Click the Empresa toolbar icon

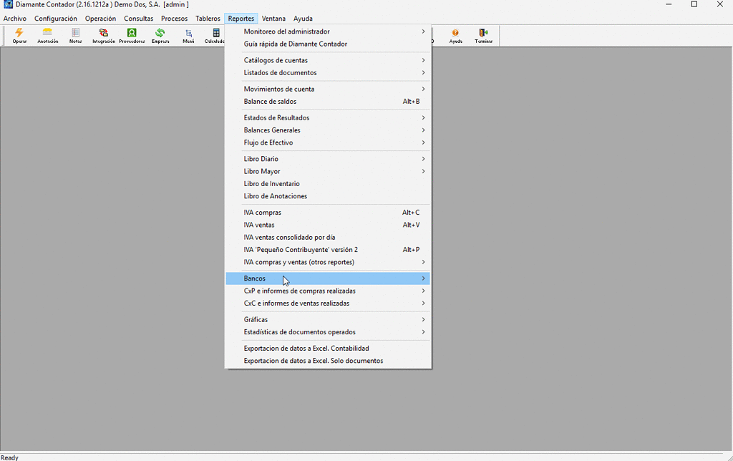[x=160, y=36]
